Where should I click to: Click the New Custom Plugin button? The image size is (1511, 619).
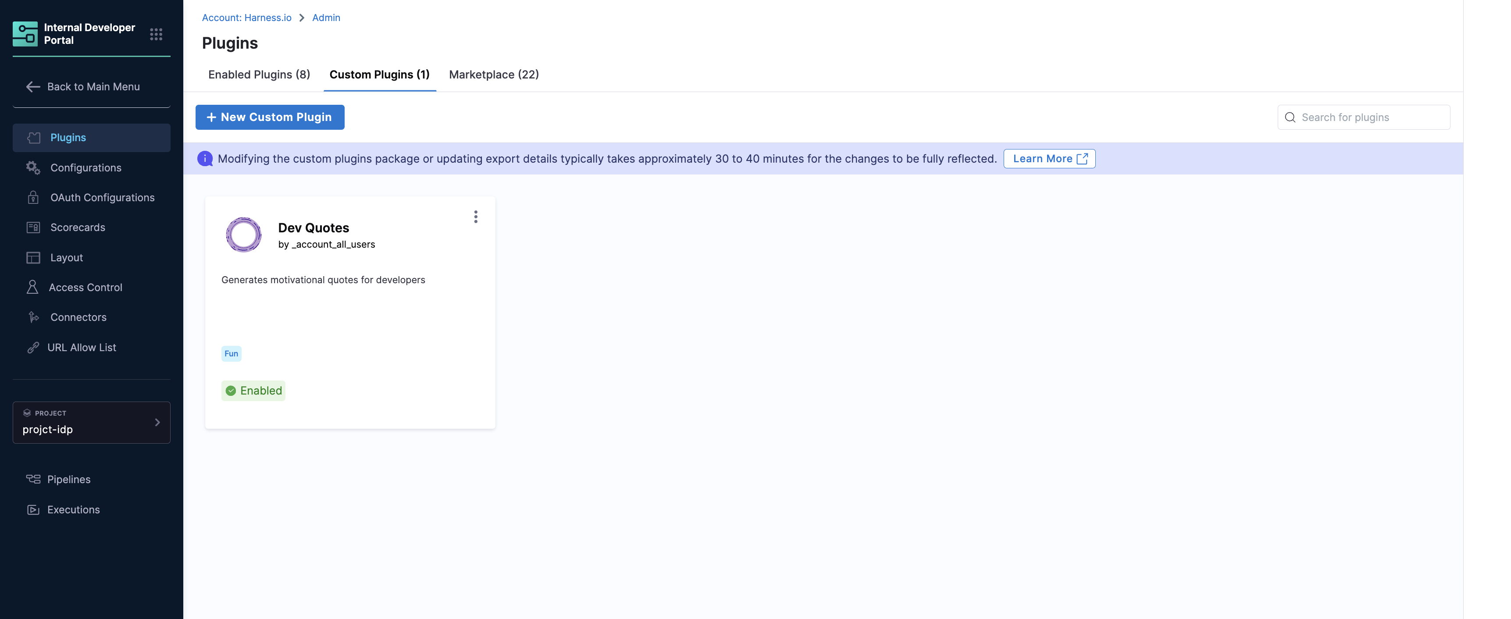click(x=270, y=117)
